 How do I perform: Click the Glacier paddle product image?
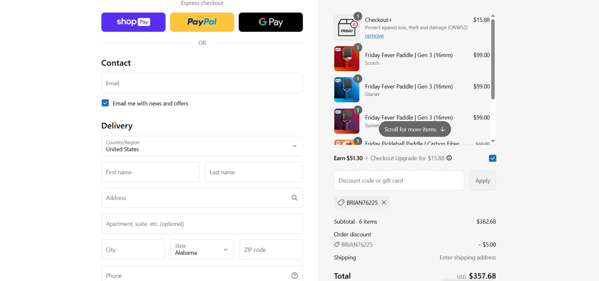point(347,90)
